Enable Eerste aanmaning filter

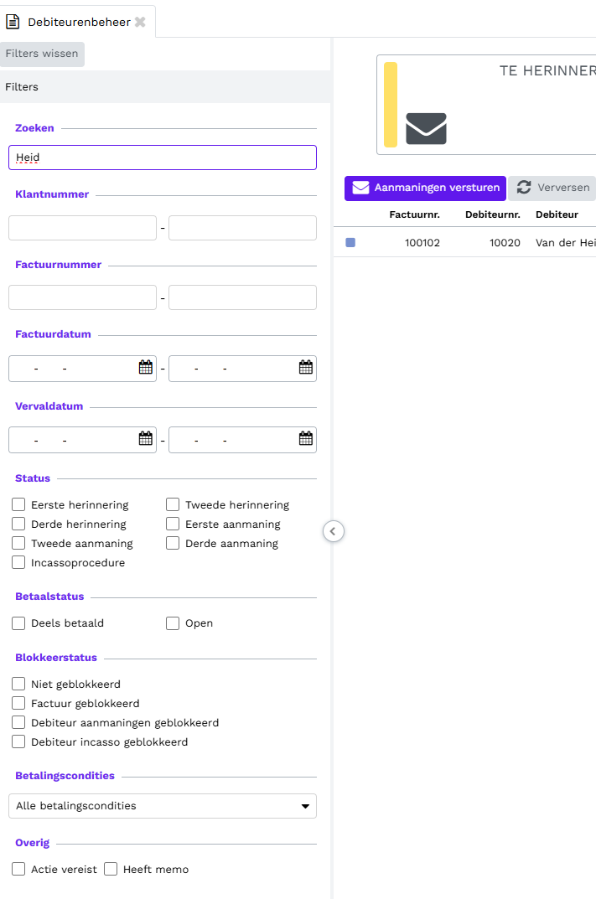point(173,524)
